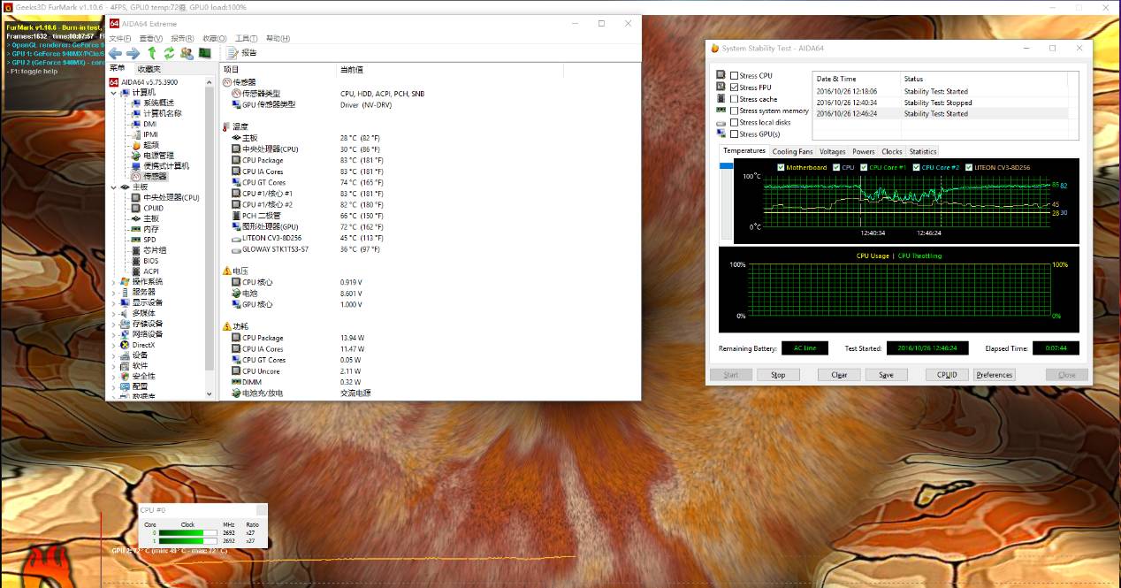Open the 文件(F) menu
Viewport: 1121px width, 588px height.
click(120, 39)
